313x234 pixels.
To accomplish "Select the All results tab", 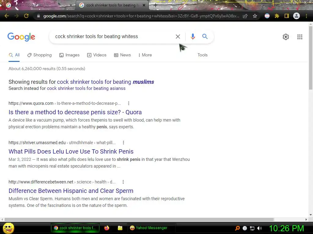I will [14, 55].
